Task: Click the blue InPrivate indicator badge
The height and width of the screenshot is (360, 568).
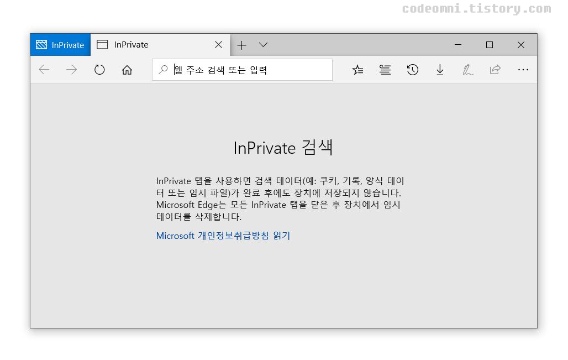Action: tap(60, 45)
